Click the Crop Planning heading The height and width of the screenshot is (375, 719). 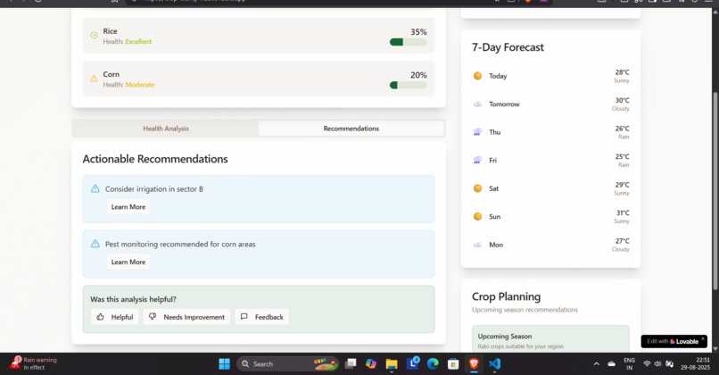(506, 296)
